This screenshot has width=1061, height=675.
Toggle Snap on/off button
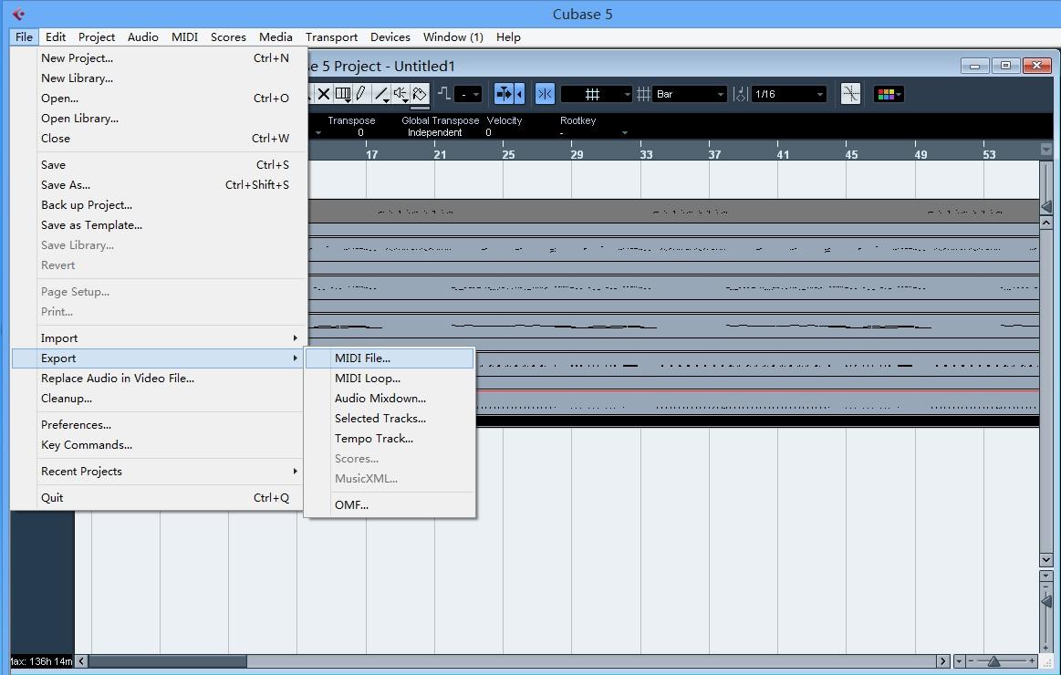tap(545, 94)
